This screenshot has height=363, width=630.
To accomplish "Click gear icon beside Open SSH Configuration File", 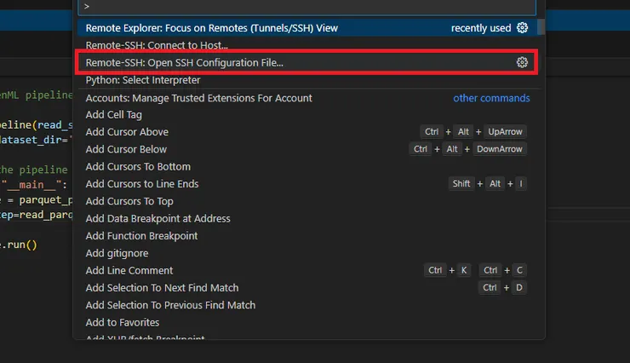I will coord(522,62).
